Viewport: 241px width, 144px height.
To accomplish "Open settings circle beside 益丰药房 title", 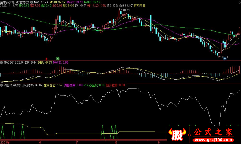I will (x=32, y=2).
